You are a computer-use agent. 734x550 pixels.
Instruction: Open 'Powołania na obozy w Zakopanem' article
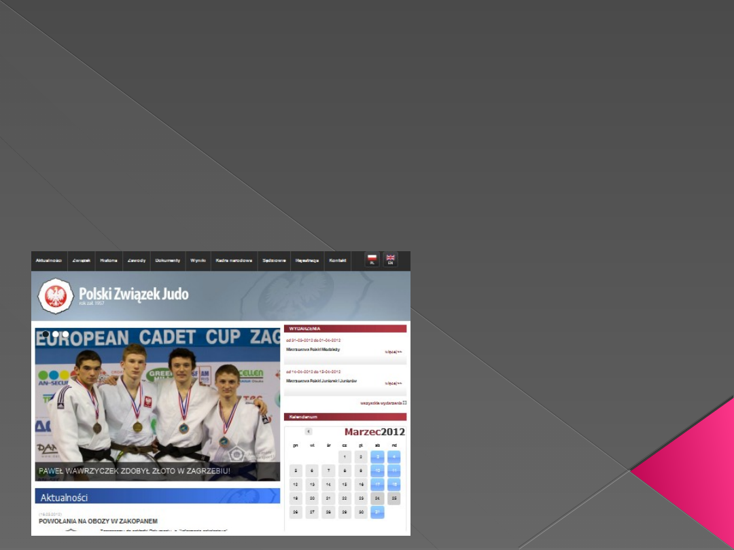[98, 521]
